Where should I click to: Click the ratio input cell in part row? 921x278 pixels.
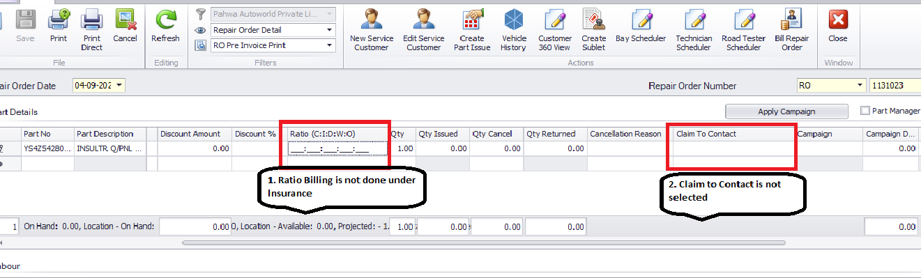click(337, 148)
